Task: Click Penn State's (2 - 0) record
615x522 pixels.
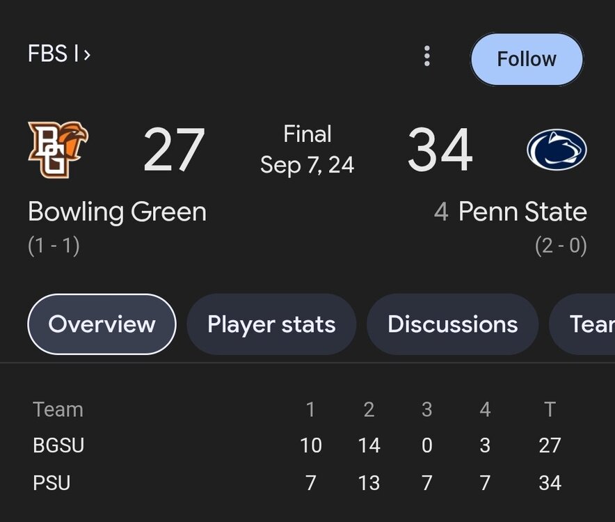Action: point(561,246)
